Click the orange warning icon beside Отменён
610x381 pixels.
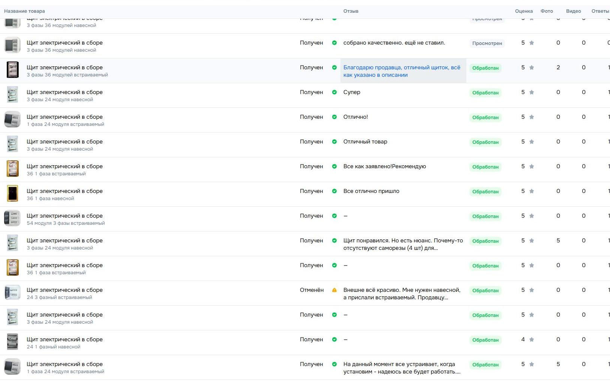pyautogui.click(x=334, y=290)
